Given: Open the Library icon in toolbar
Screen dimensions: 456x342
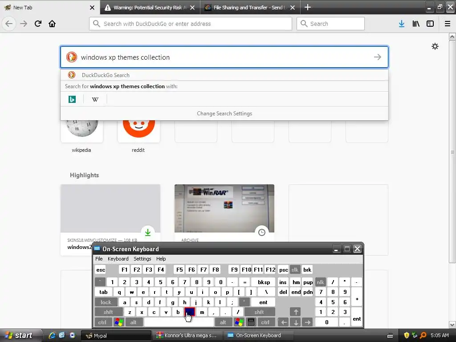Looking at the screenshot, I should pos(416,24).
